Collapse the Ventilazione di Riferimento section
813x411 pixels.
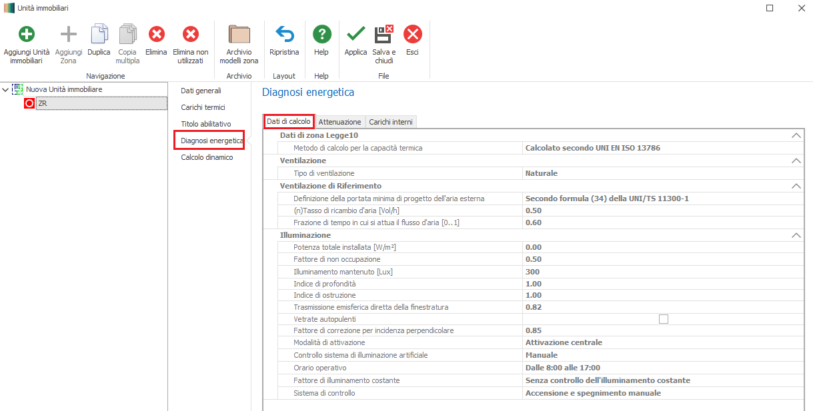click(795, 186)
